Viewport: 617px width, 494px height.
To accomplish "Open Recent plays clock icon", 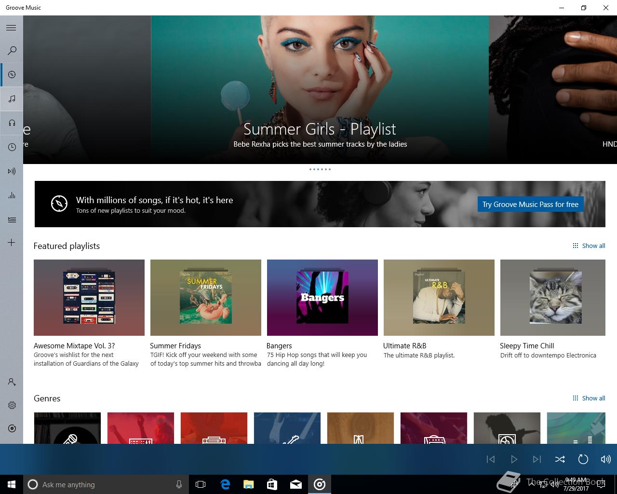I will (x=12, y=147).
